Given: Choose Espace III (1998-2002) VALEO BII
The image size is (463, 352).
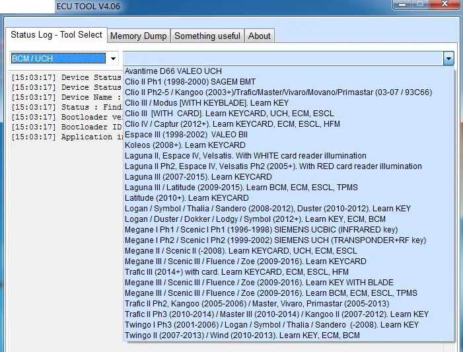Looking at the screenshot, I should click(x=186, y=134).
